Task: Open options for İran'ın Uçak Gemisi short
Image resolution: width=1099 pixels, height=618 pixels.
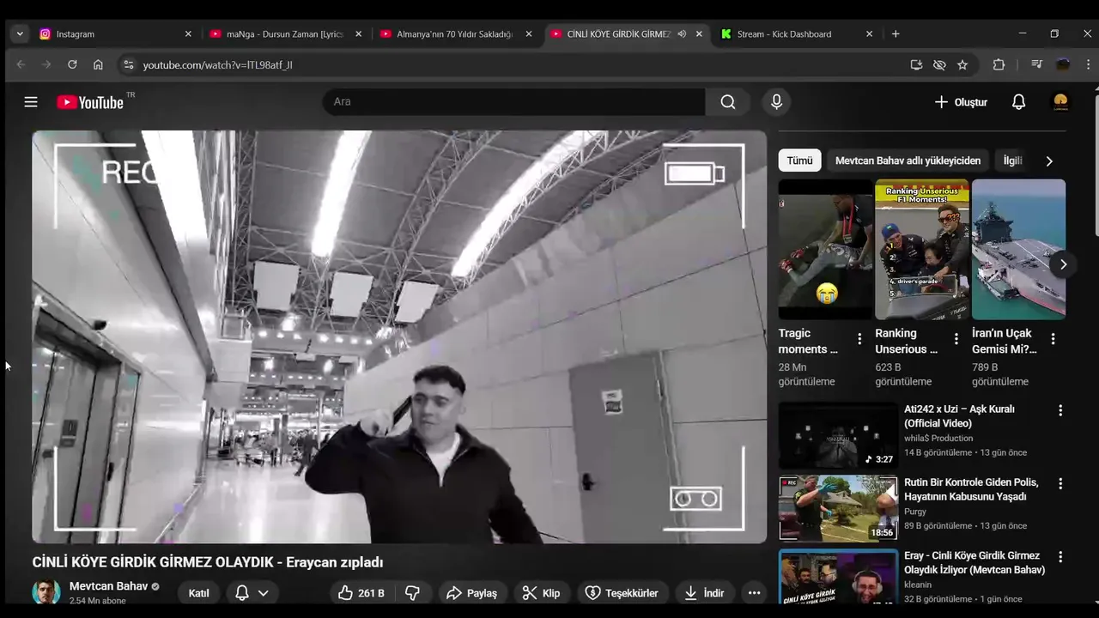Action: (1053, 339)
